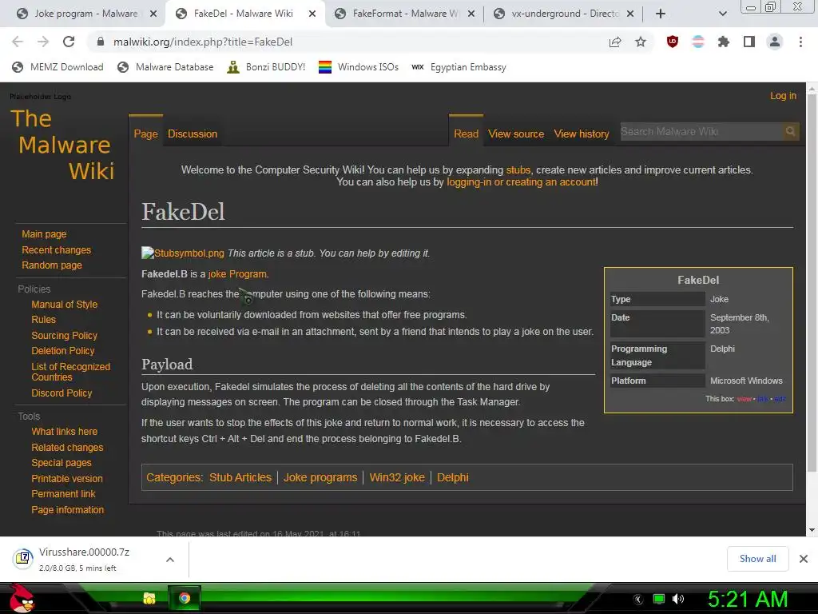This screenshot has height=614, width=818.
Task: Open the volume speaker tray icon
Action: point(678,599)
